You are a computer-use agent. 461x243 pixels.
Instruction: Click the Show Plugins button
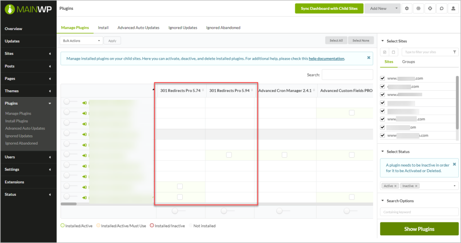[419, 229]
